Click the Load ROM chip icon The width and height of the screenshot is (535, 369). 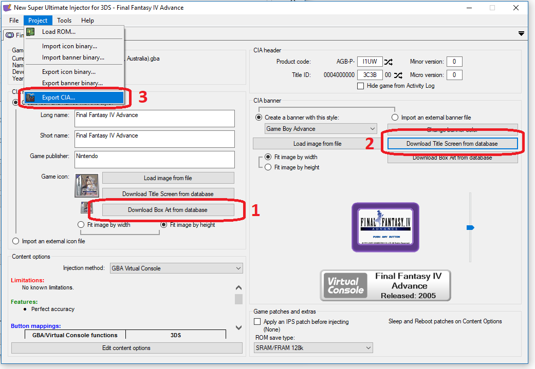[30, 32]
